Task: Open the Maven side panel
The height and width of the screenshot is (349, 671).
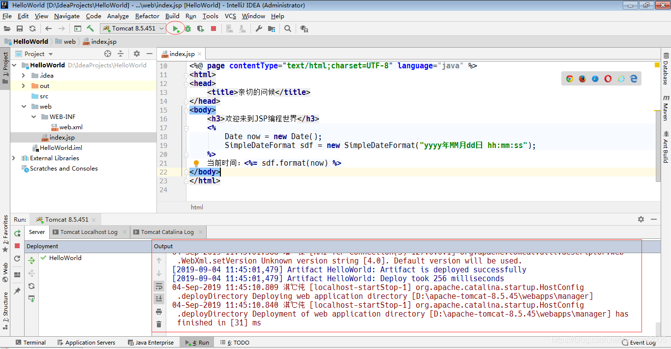Action: (666, 108)
